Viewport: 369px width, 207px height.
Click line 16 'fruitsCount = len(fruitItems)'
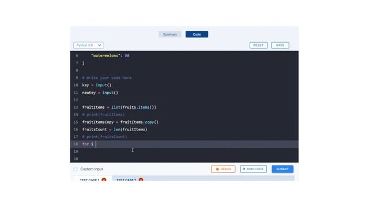point(115,129)
